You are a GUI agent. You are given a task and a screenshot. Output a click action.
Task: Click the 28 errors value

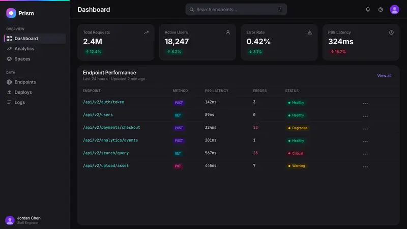pyautogui.click(x=255, y=153)
